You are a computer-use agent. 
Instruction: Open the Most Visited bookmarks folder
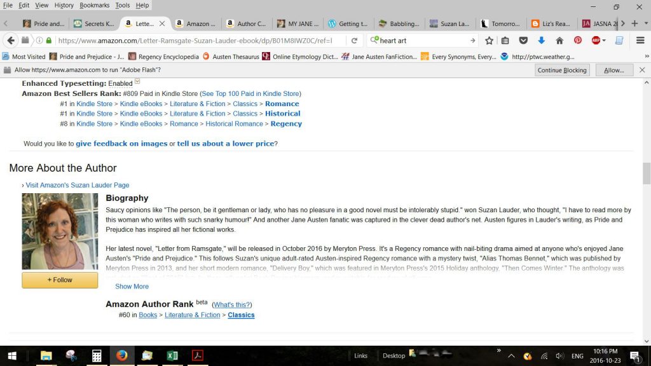pos(24,57)
